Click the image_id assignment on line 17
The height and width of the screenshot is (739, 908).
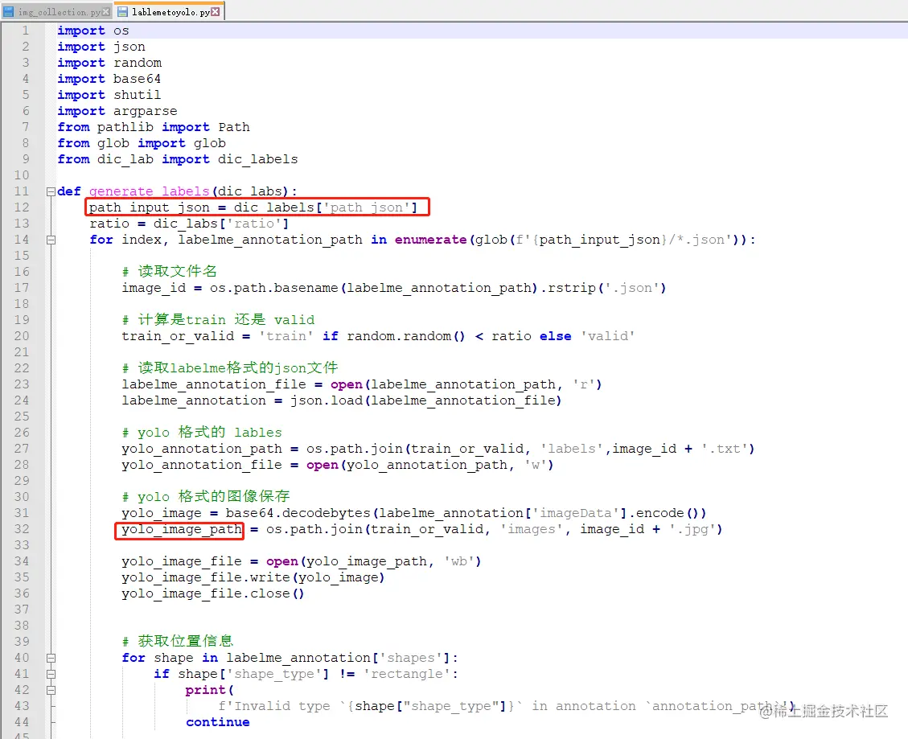(394, 288)
